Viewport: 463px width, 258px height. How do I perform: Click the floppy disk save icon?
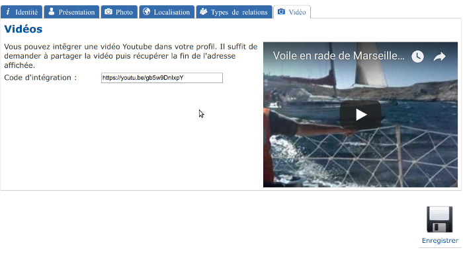click(x=439, y=220)
